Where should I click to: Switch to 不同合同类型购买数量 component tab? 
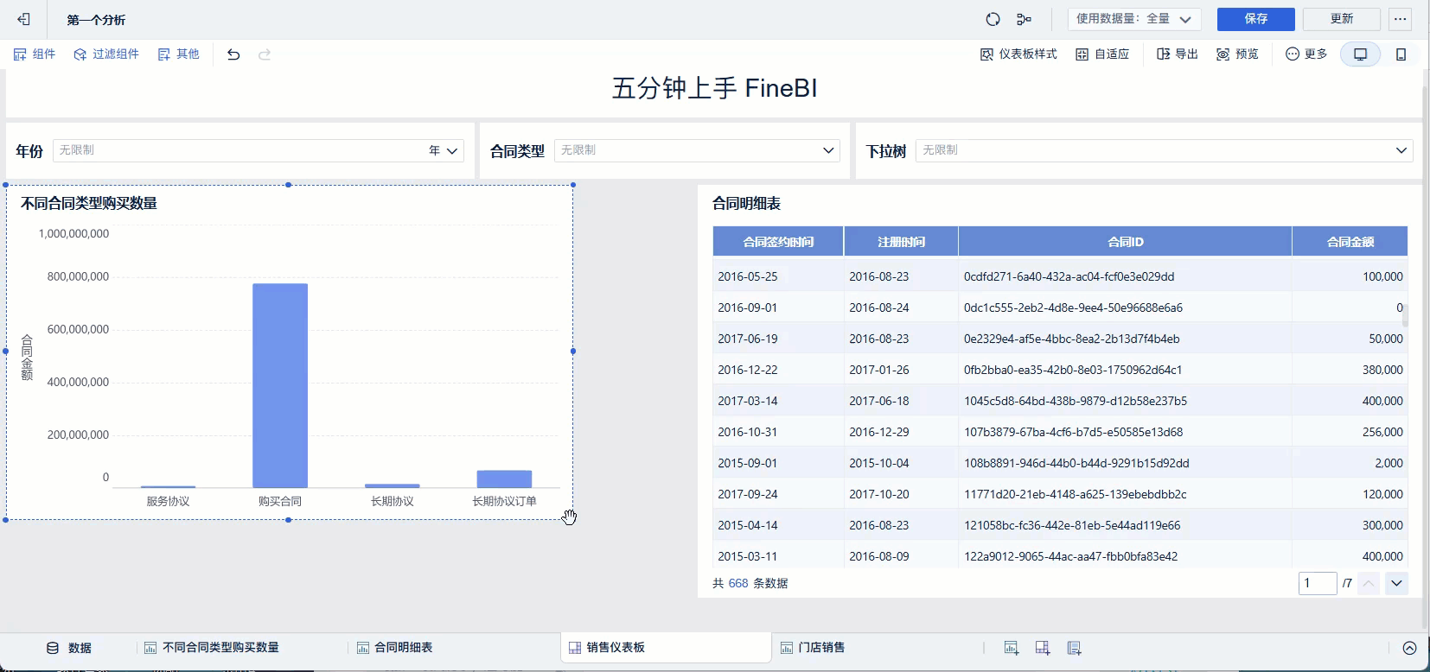[x=212, y=648]
